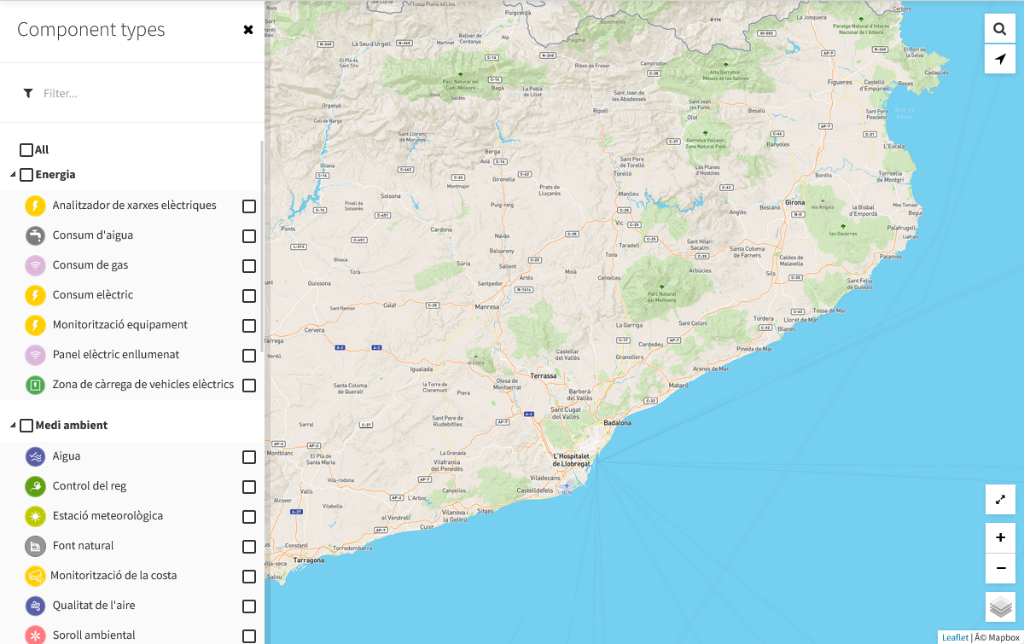Screen dimensions: 1024x644
Task: Click Figueres on the map
Action: tap(840, 83)
